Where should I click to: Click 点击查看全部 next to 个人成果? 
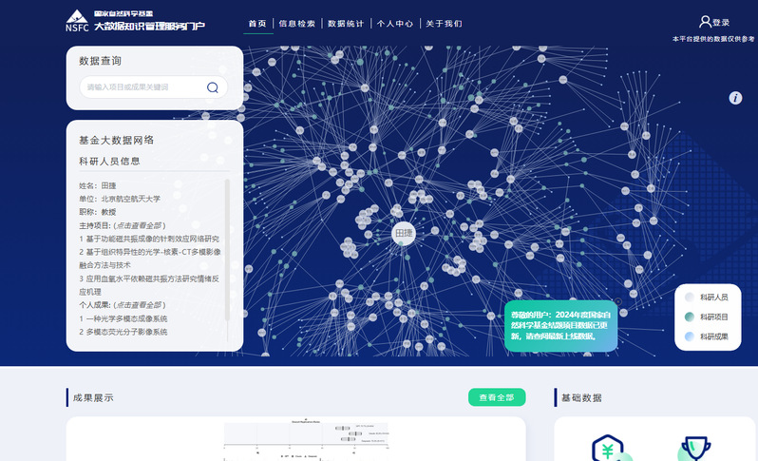144,305
